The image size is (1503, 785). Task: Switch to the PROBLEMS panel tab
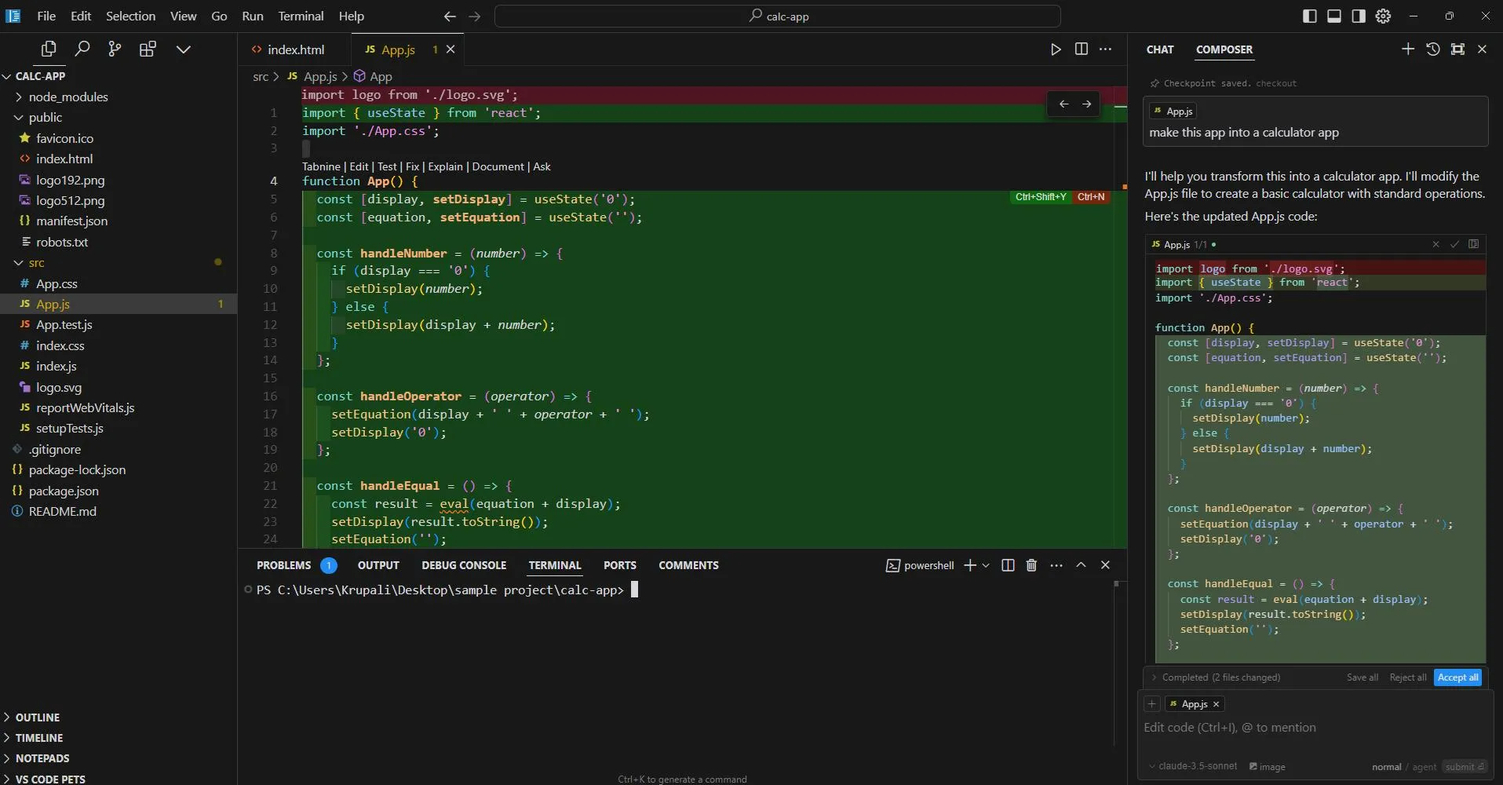point(283,565)
